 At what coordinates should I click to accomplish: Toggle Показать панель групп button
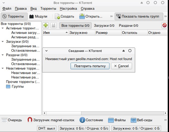[139, 16]
